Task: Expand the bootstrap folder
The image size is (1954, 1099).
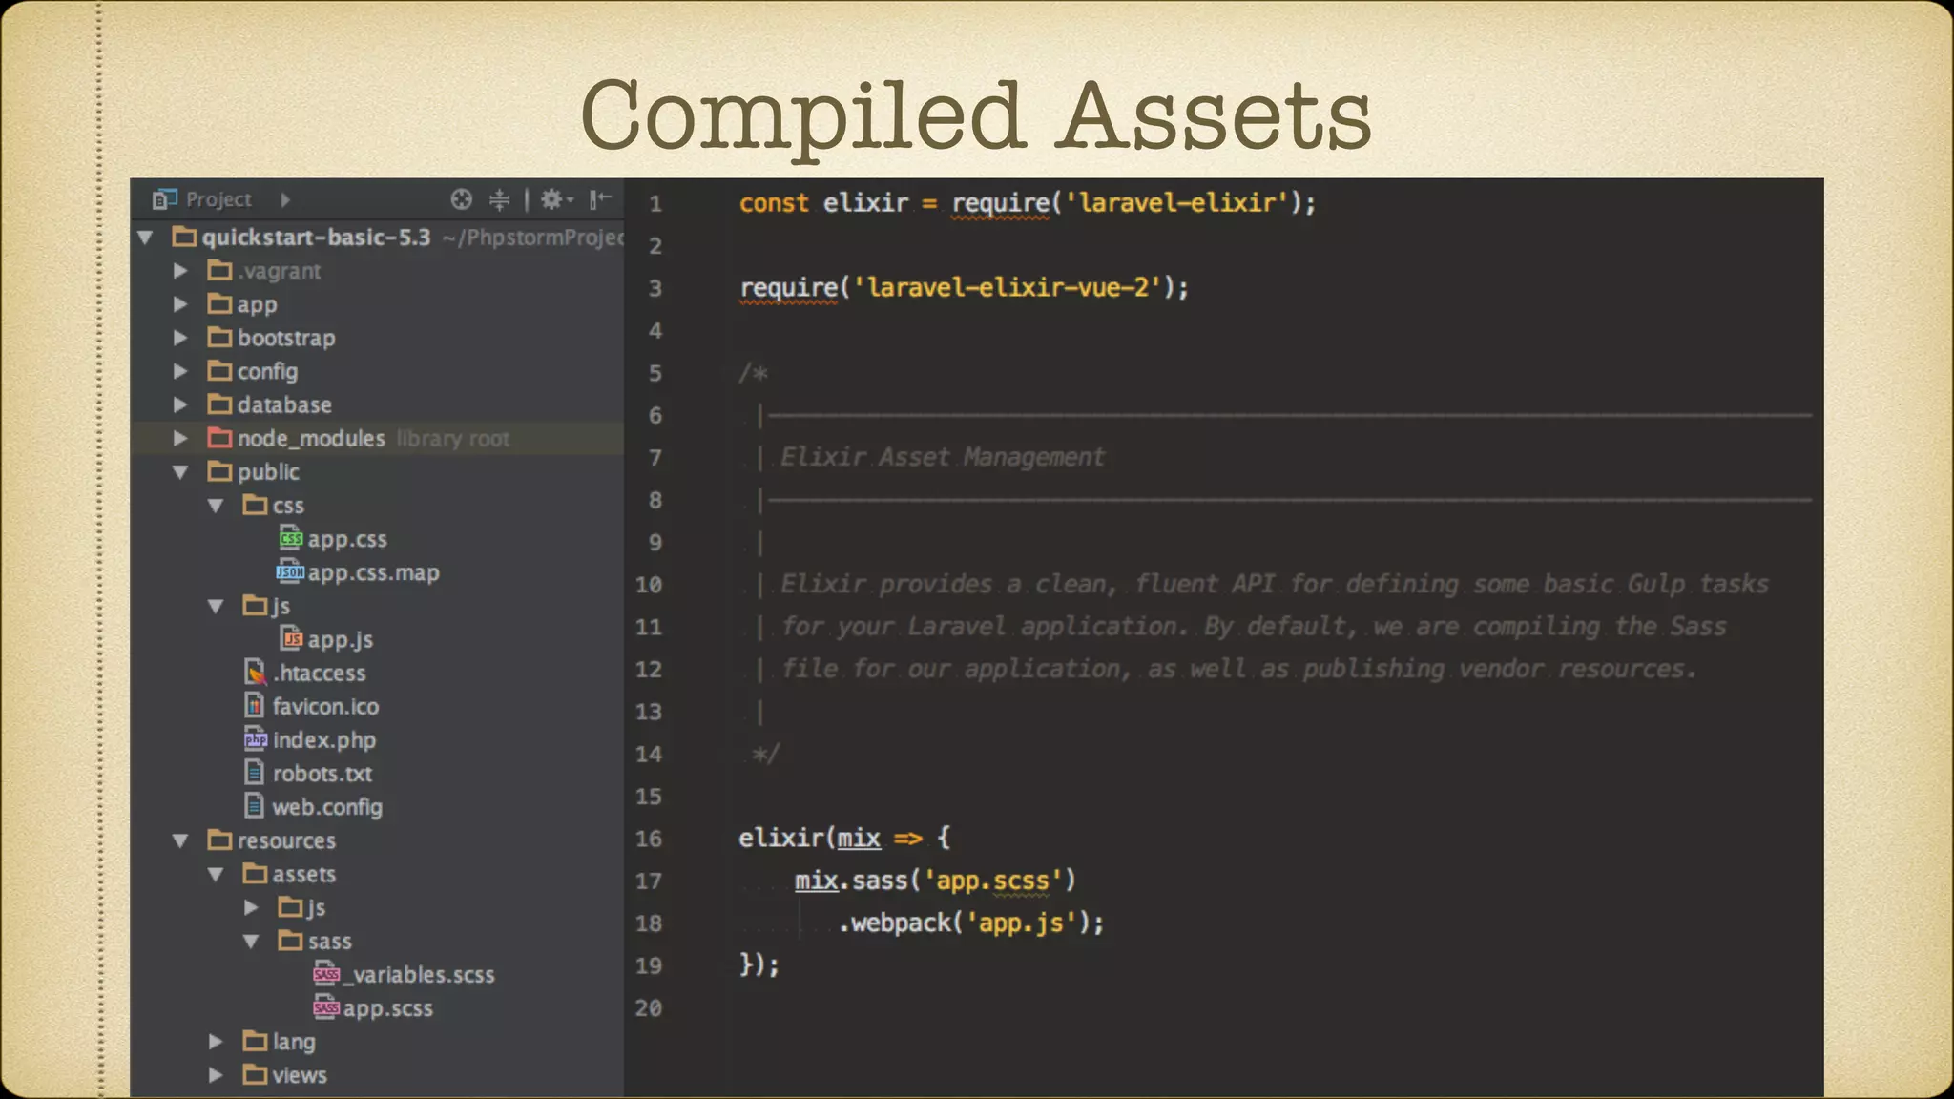Action: point(180,338)
